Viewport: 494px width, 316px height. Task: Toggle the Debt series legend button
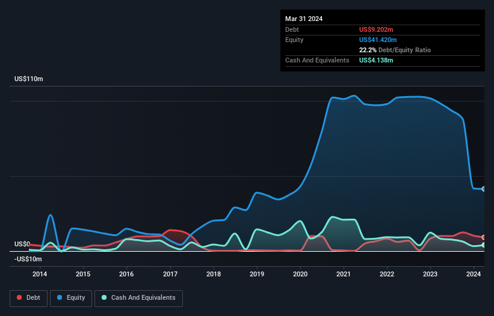(29, 298)
